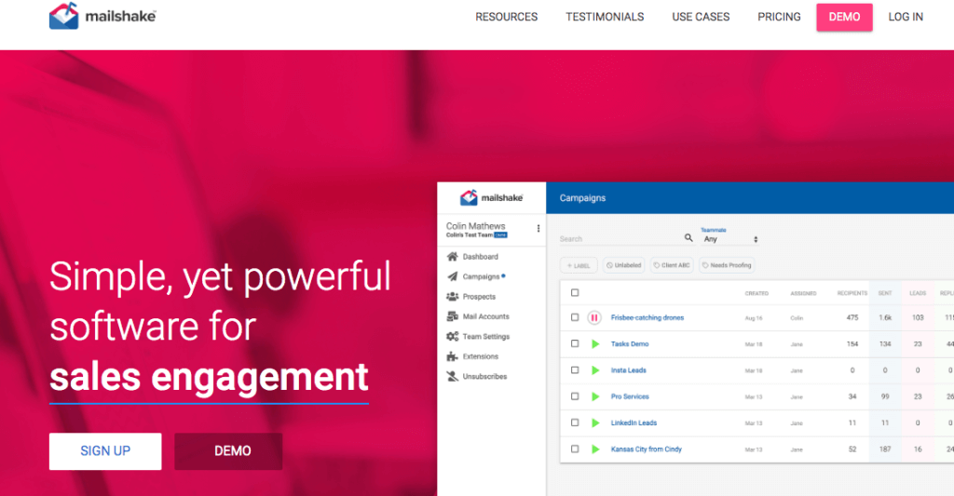954x496 pixels.
Task: Click the search magnifier icon
Action: point(688,237)
